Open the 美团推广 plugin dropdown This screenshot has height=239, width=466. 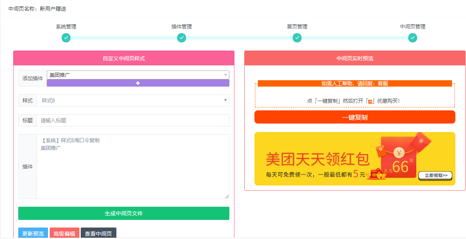click(138, 75)
